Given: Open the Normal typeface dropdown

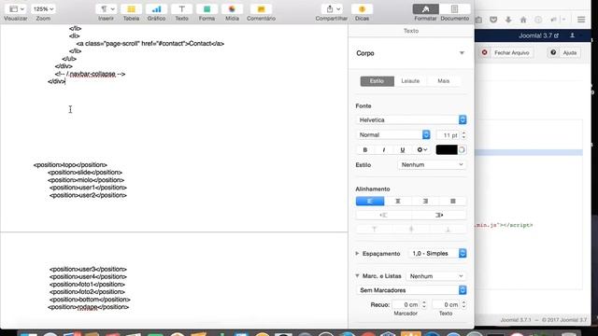Looking at the screenshot, I should [393, 134].
